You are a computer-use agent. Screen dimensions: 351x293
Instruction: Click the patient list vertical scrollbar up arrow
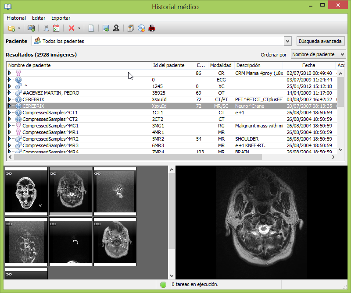point(341,74)
